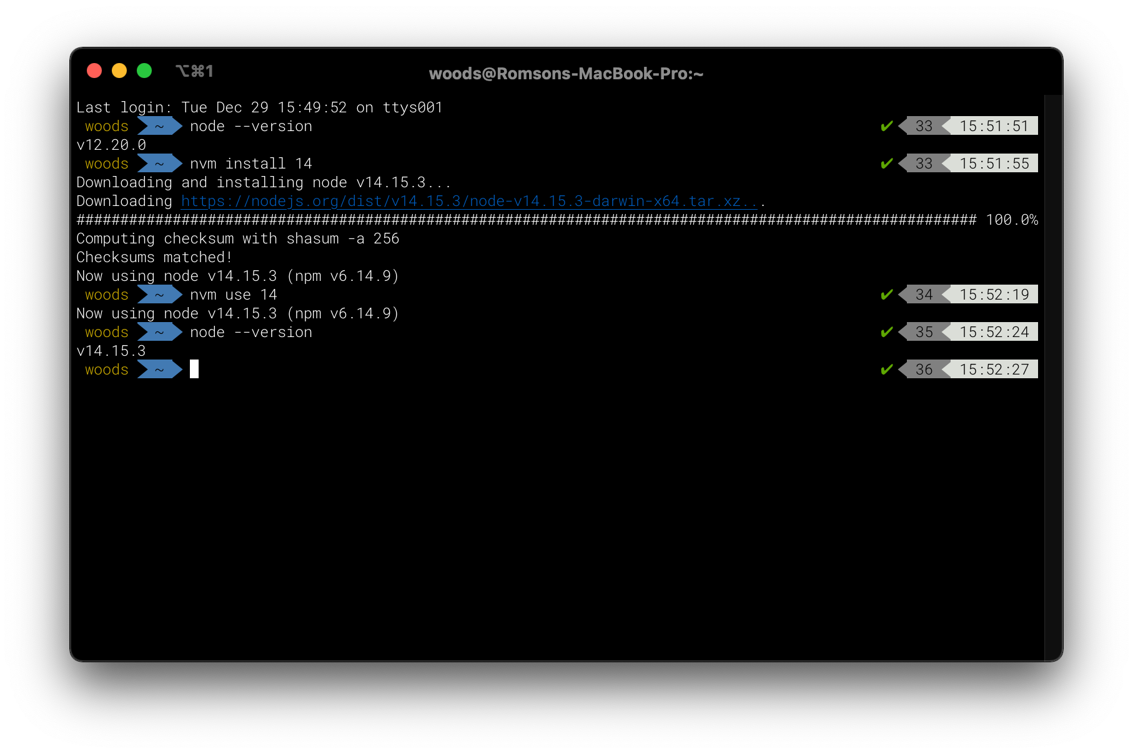Click the 'Last login' line text
This screenshot has height=754, width=1133.
coord(259,107)
